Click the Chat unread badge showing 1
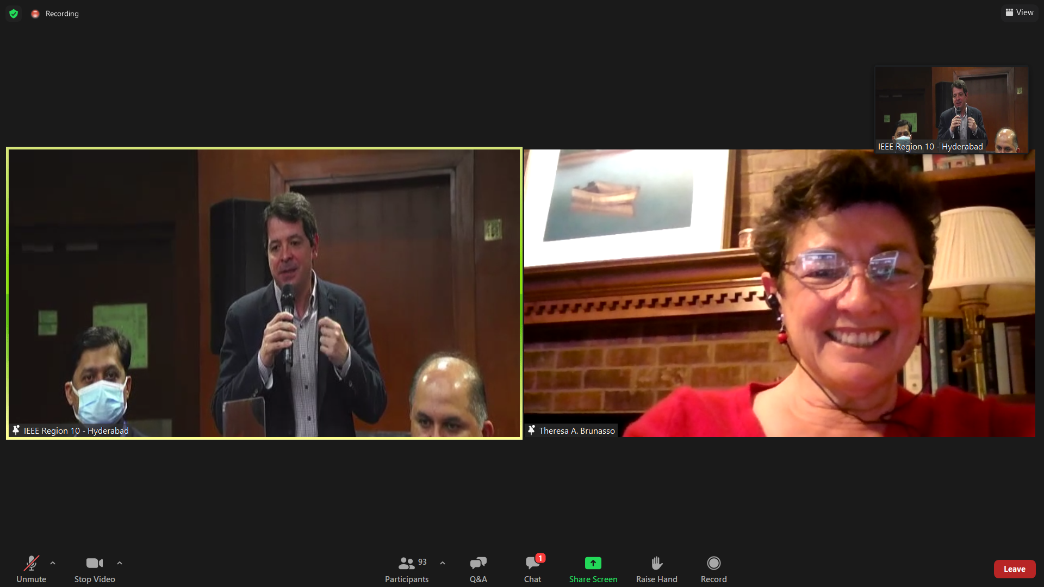Screen dimensions: 1044x587 (540, 558)
